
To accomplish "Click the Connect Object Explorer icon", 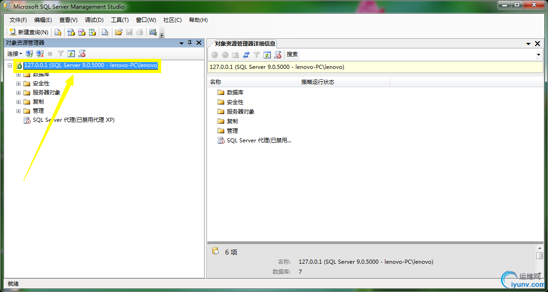I will click(29, 54).
